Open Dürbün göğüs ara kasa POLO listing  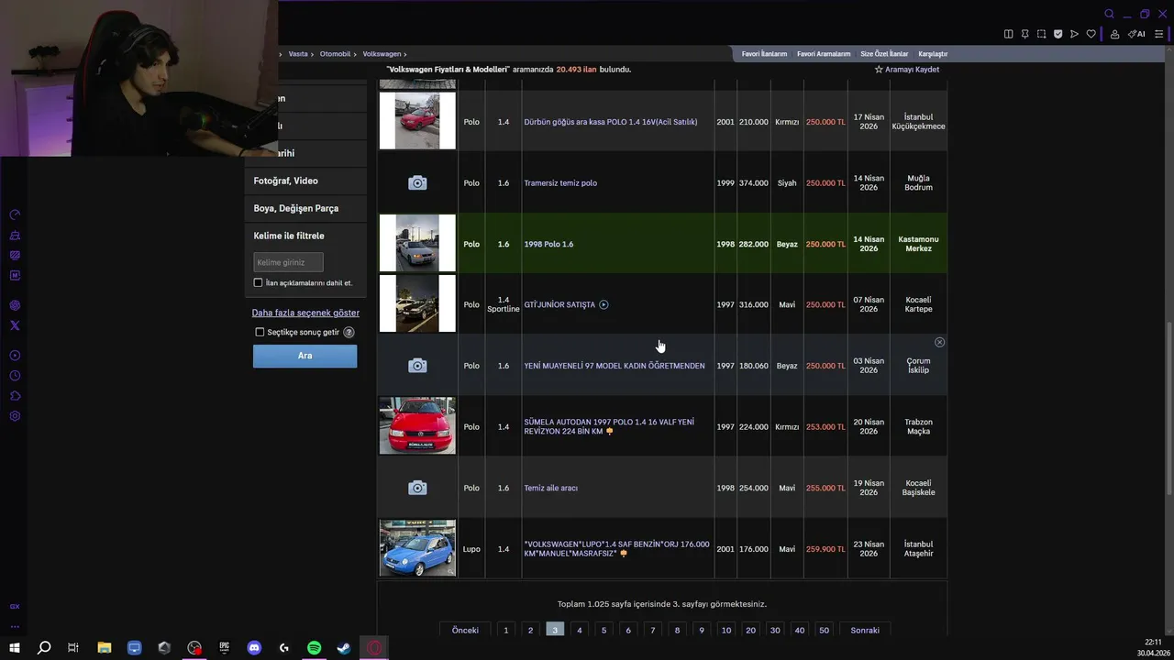[611, 122]
